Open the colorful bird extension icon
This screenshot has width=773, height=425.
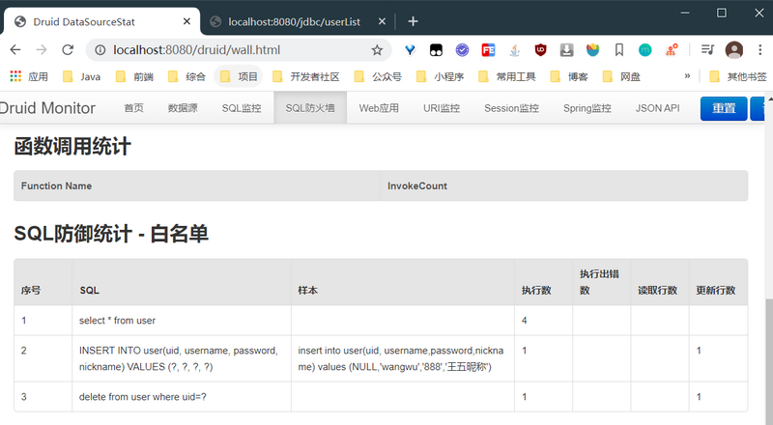[592, 50]
